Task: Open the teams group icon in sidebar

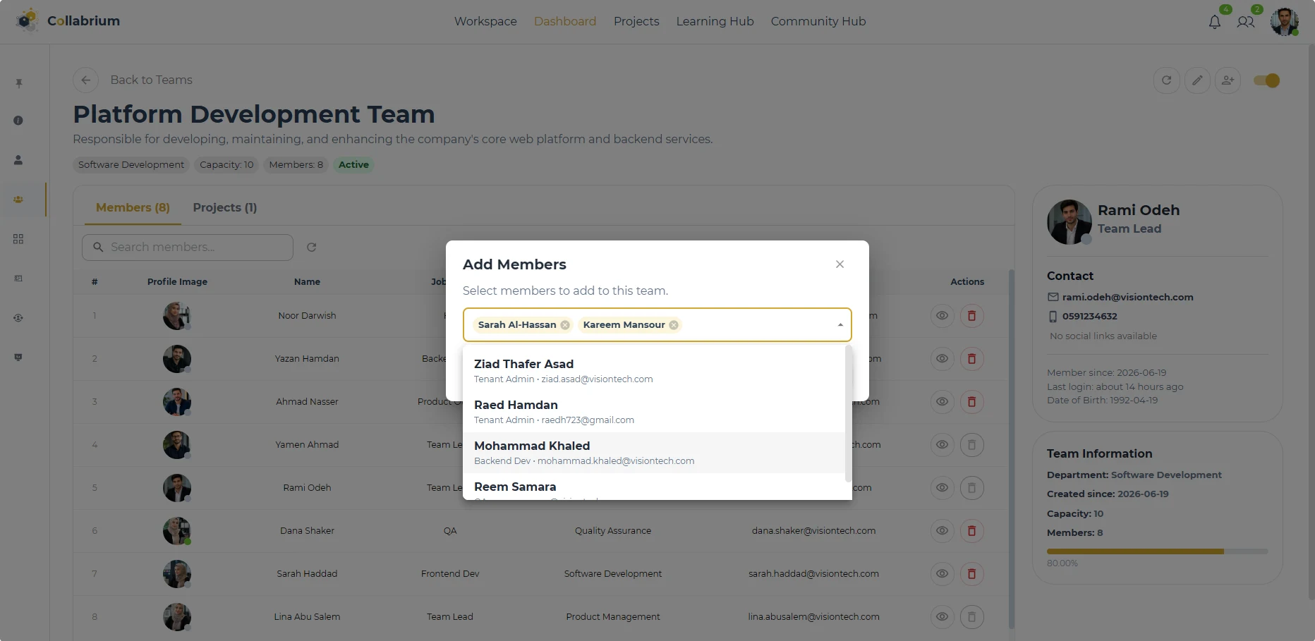Action: (18, 200)
